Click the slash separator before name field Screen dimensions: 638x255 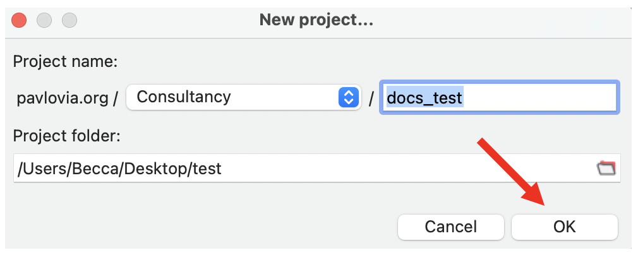pos(371,98)
